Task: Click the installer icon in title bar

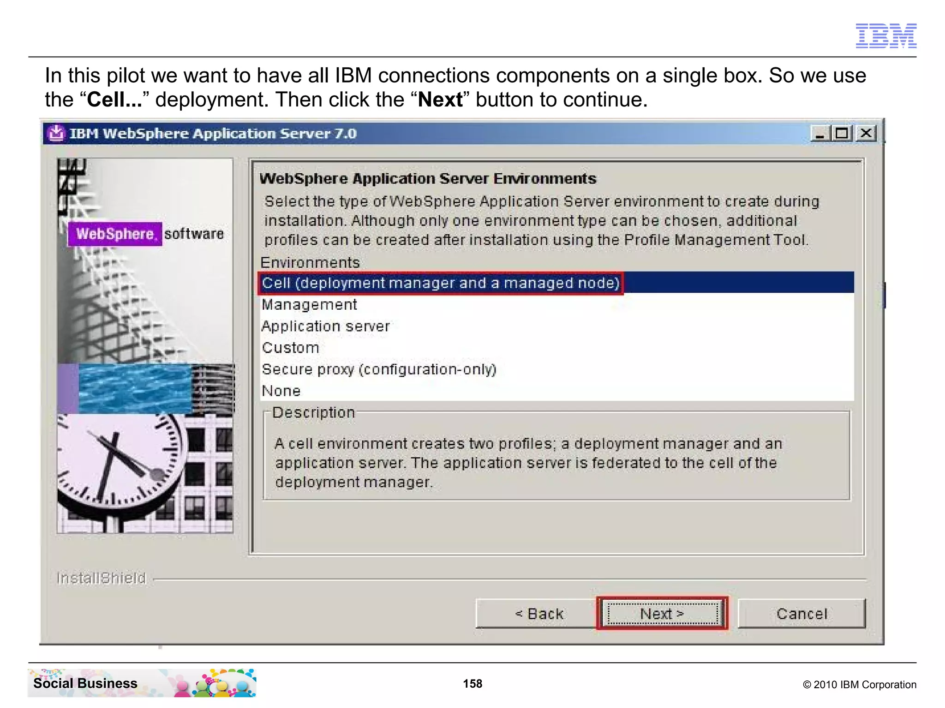Action: pyautogui.click(x=56, y=133)
